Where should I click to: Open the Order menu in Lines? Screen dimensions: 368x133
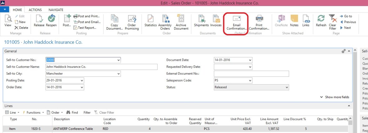click(x=55, y=113)
